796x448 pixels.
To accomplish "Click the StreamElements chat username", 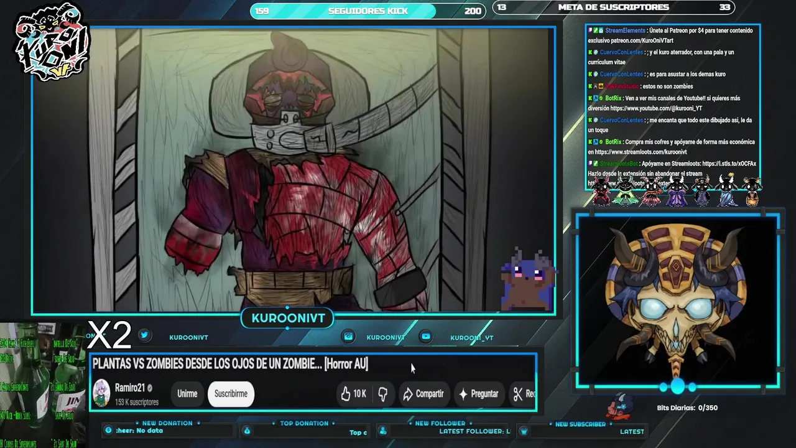I will [625, 30].
